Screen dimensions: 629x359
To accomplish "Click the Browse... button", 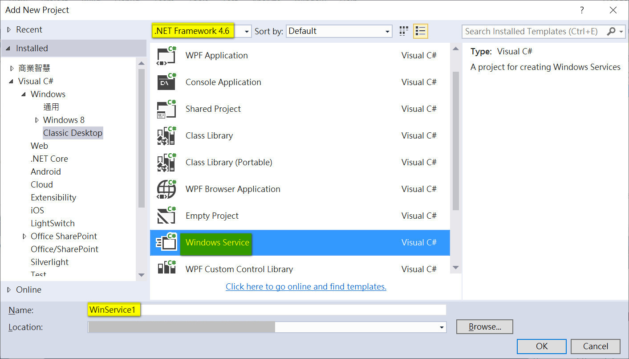I will [x=485, y=327].
